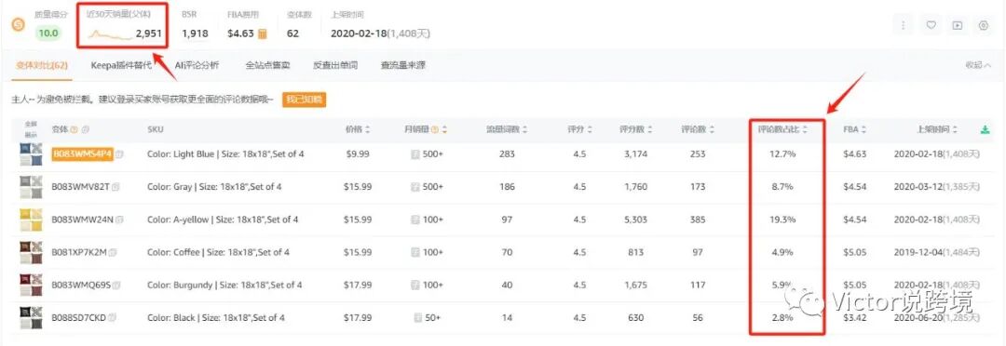The width and height of the screenshot is (1006, 346).
Task: Click sales chart icon for Burgundy row
Action: (x=415, y=286)
